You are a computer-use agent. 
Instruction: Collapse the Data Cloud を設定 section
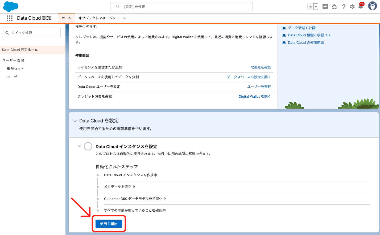click(x=75, y=121)
